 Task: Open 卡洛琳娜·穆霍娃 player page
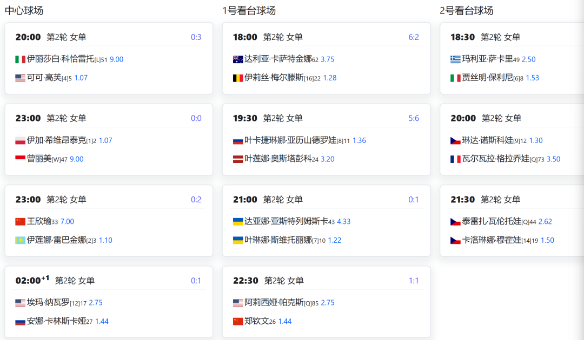(x=492, y=240)
